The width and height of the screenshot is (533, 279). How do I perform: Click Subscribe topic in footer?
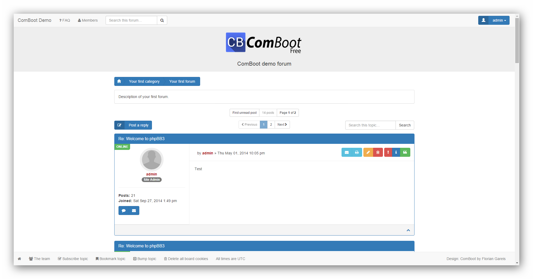coord(73,259)
